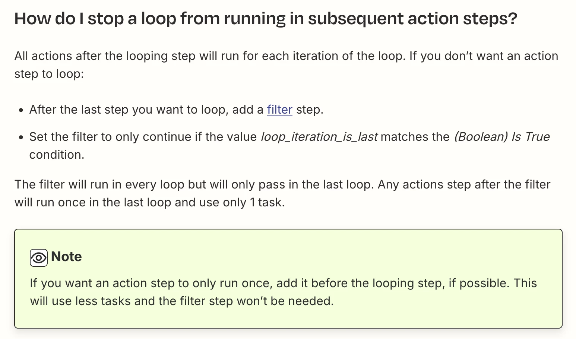Select the italic loop_iteration_is_last value
The height and width of the screenshot is (339, 576).
pos(319,137)
